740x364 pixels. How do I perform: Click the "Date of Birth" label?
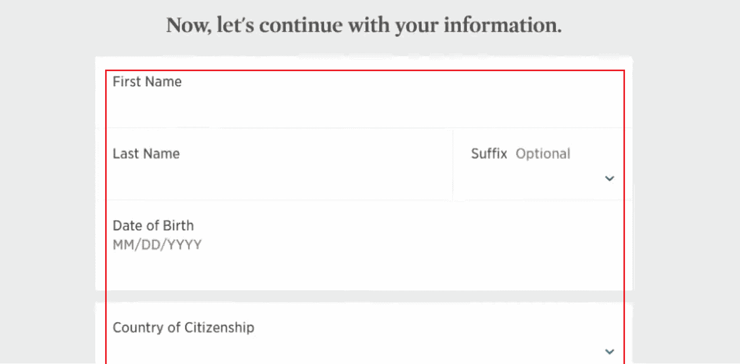click(153, 225)
